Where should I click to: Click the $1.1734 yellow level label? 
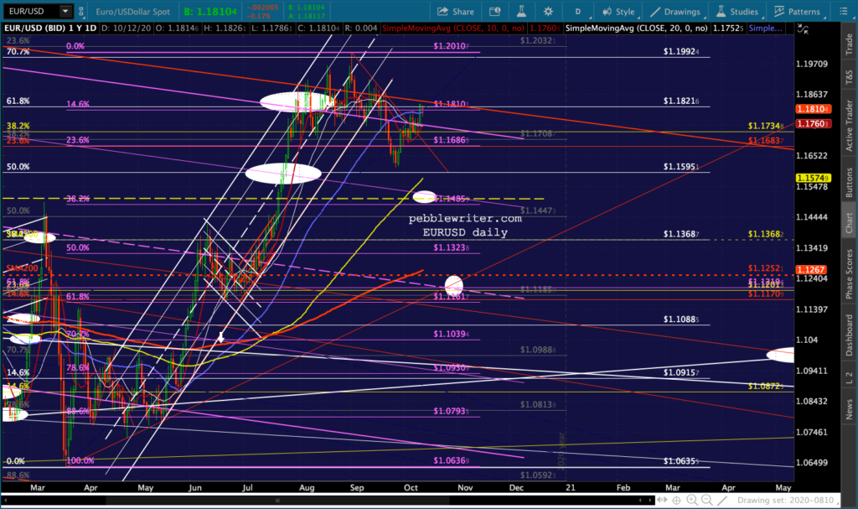point(766,126)
